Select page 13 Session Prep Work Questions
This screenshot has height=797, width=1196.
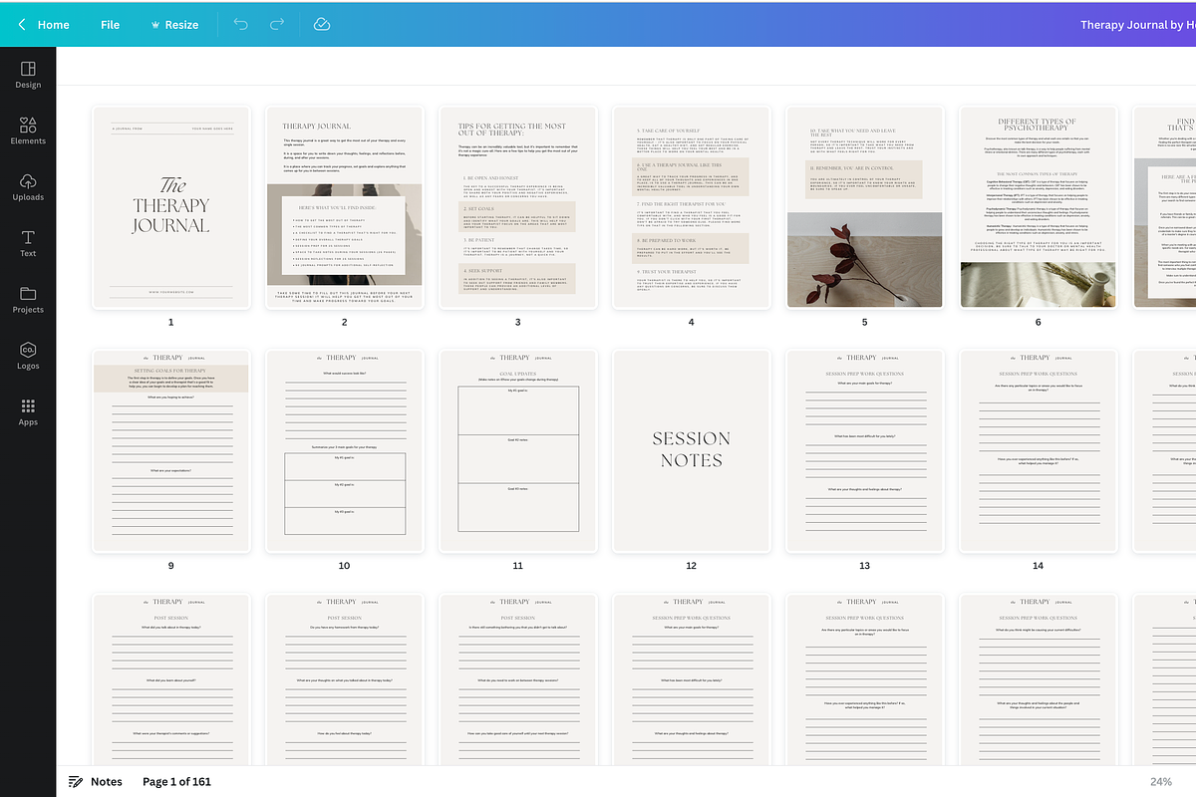coord(864,451)
